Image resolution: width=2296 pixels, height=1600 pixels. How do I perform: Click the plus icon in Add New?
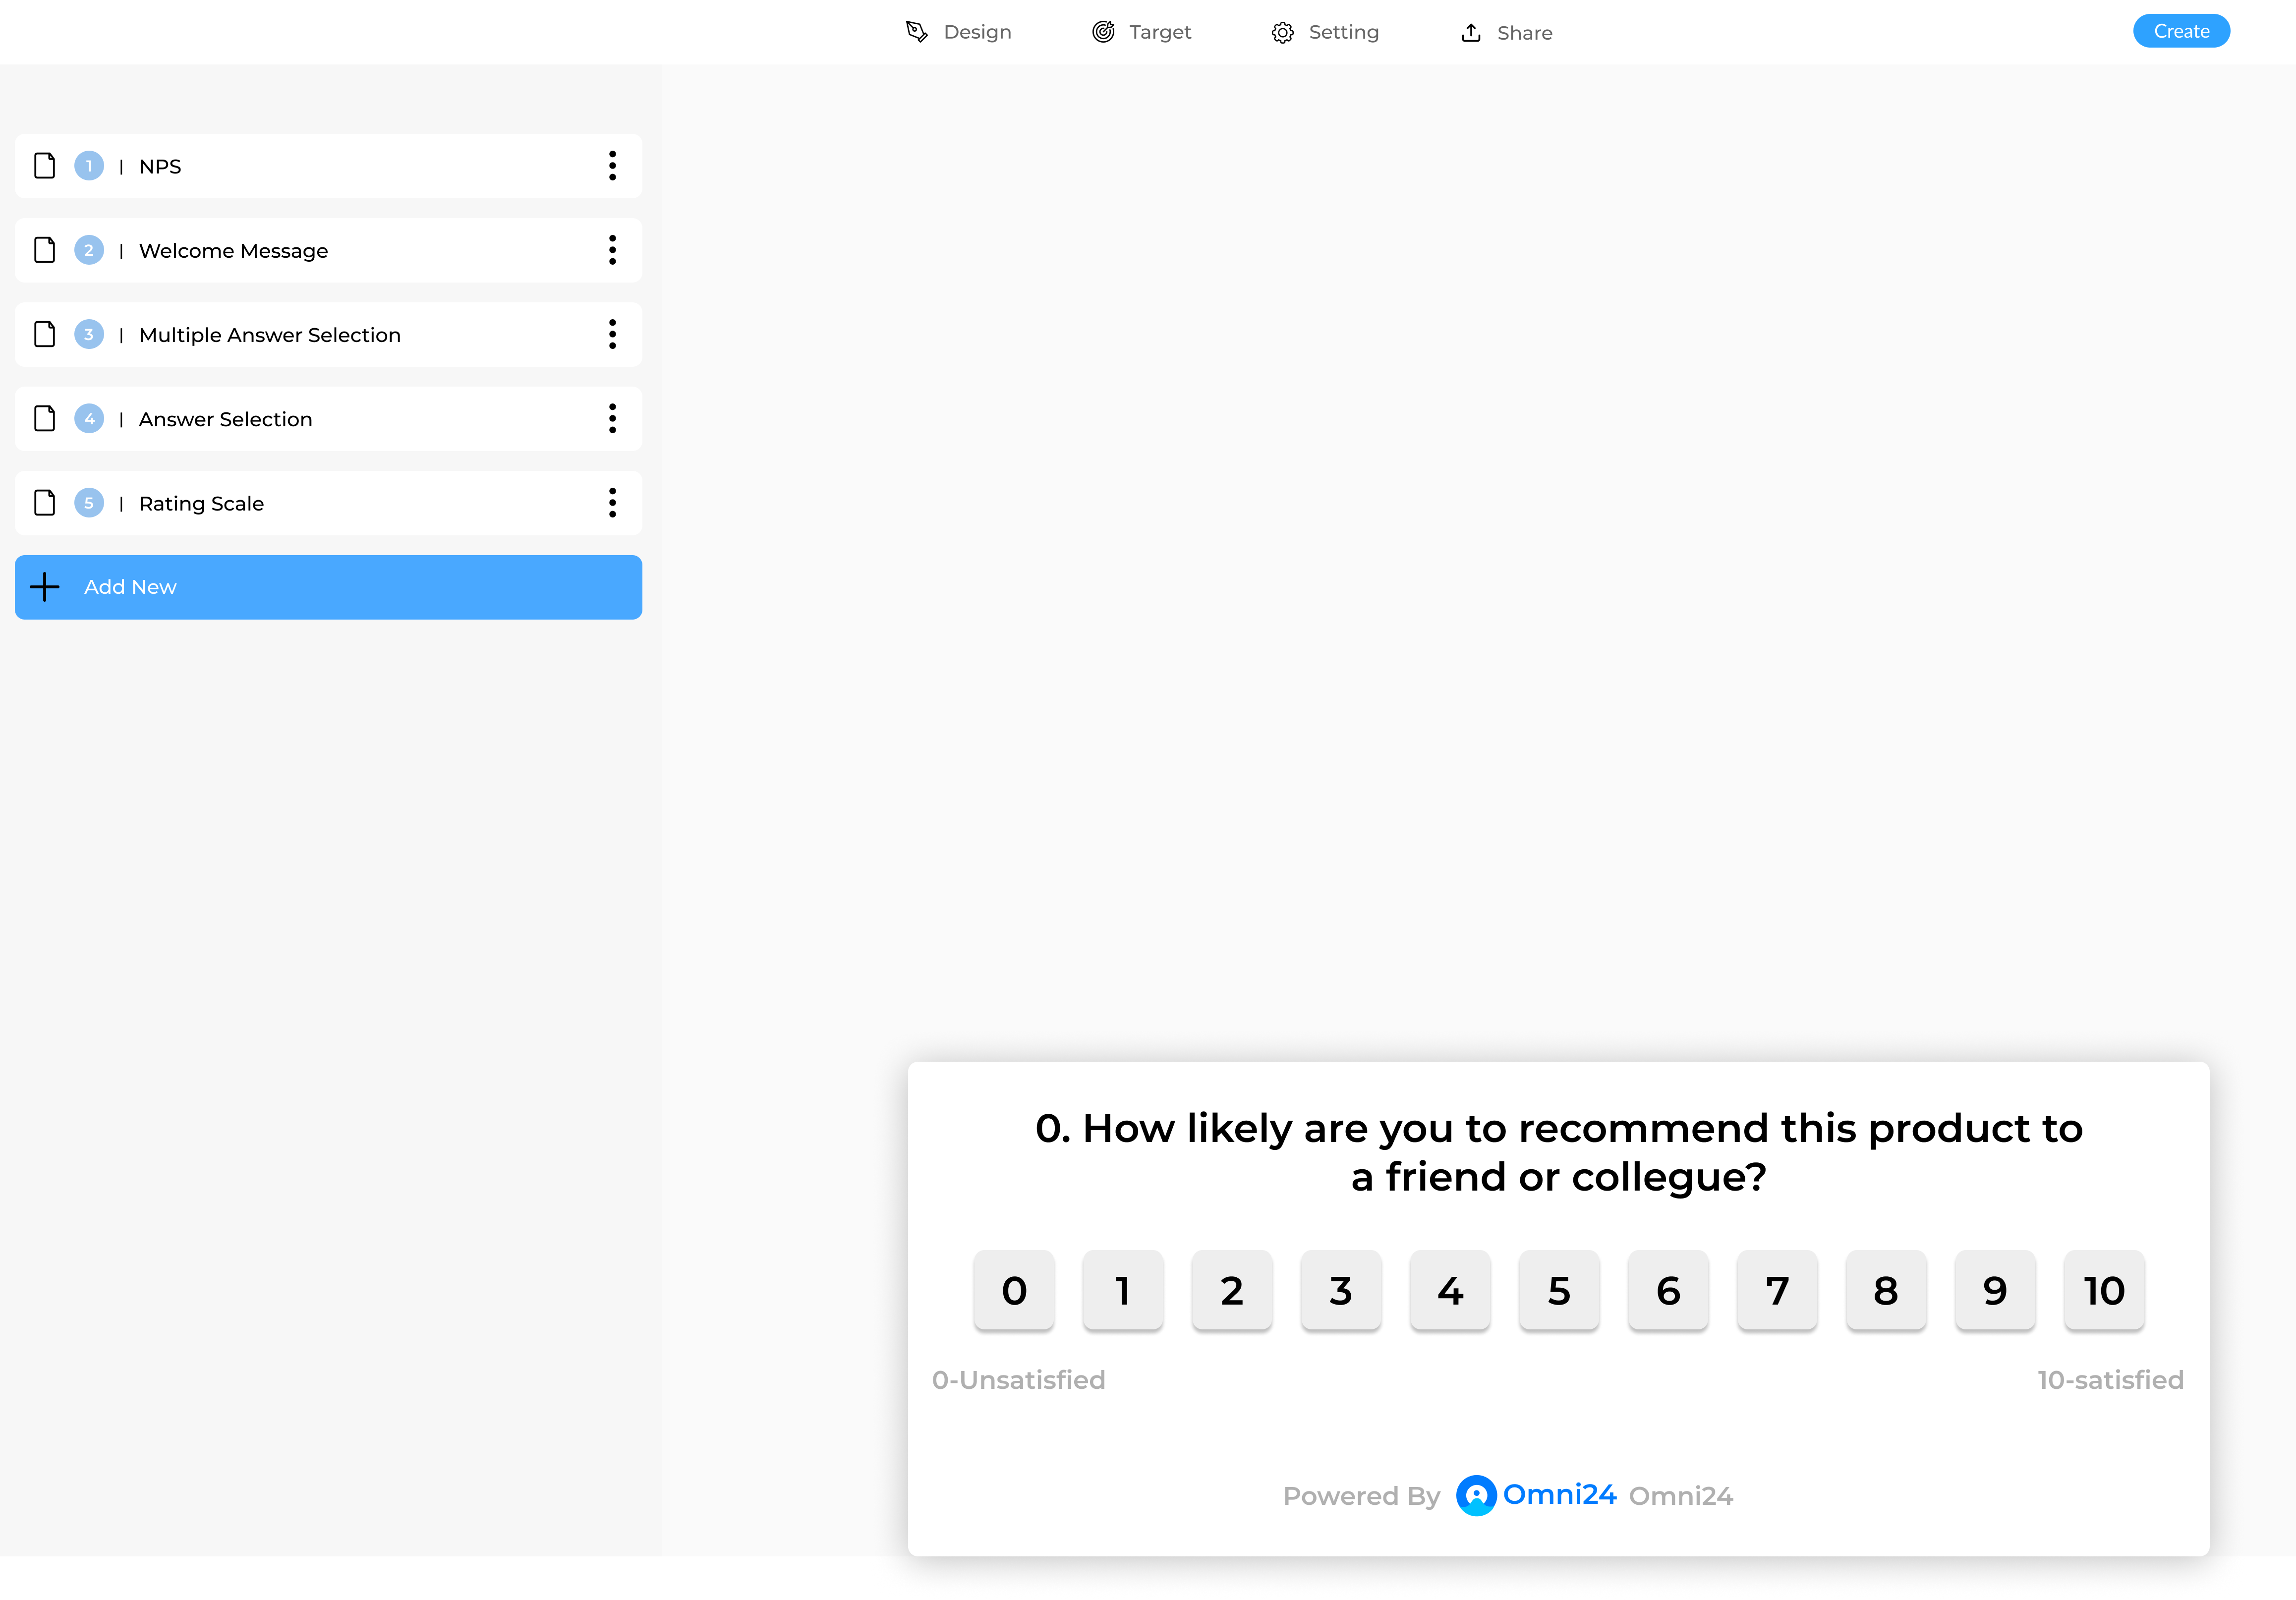pos(45,587)
